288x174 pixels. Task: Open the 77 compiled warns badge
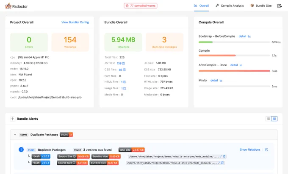tap(141, 6)
